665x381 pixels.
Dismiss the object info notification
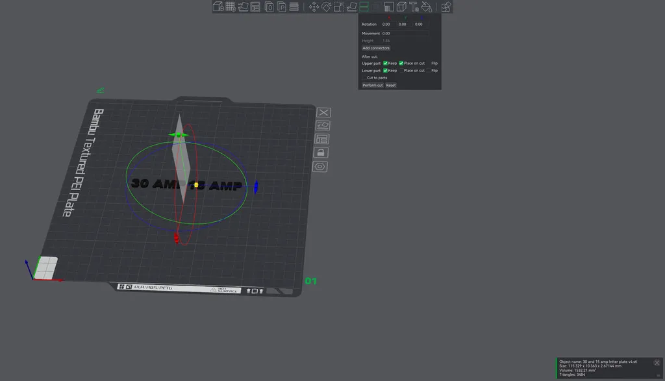[657, 363]
